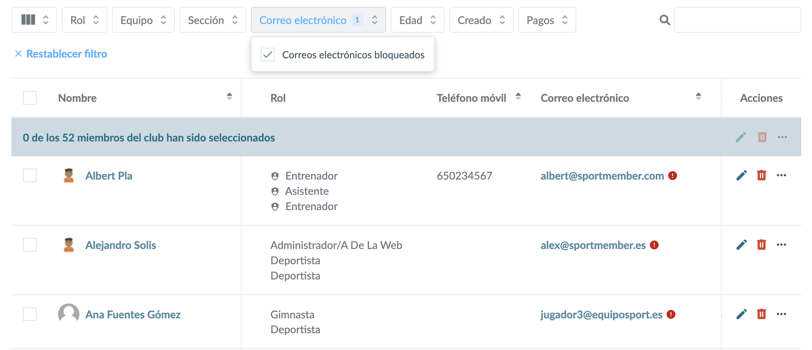Click the edit pencil for Albert Pla
Image resolution: width=812 pixels, height=350 pixels.
tap(741, 175)
